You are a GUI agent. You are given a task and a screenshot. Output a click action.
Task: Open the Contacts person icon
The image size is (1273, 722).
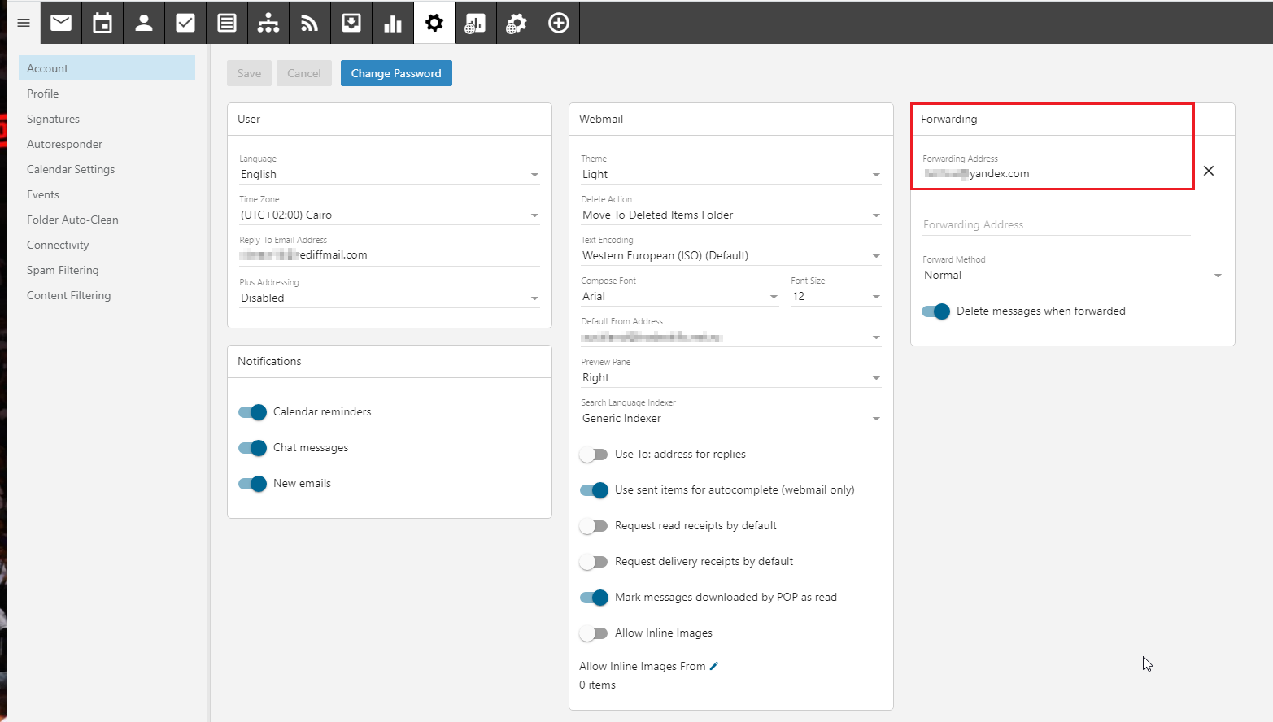click(144, 23)
